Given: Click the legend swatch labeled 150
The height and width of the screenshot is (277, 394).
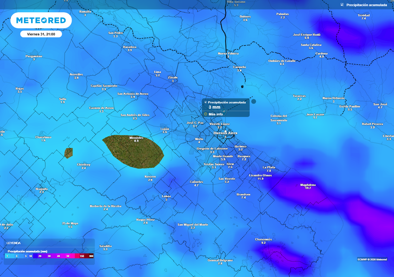Looking at the screenshot, I should pos(82,256).
